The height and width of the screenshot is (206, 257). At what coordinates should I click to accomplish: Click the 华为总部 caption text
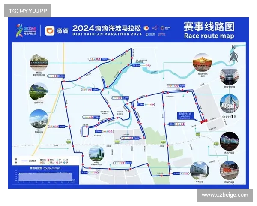[x=200, y=182]
